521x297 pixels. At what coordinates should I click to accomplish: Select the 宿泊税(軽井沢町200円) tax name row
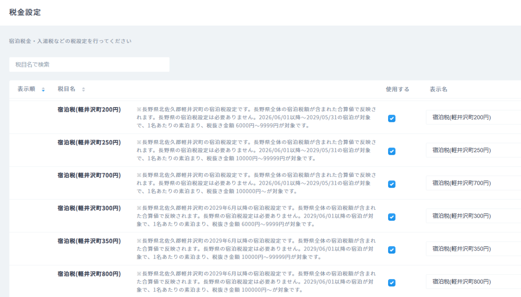click(x=89, y=110)
